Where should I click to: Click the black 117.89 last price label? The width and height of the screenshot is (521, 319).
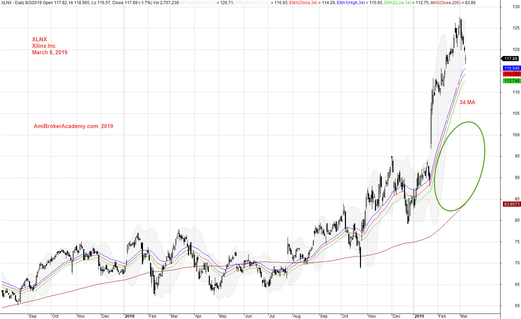pyautogui.click(x=511, y=59)
